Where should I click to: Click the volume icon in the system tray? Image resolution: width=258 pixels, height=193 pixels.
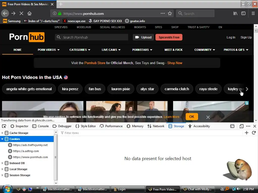click(239, 189)
